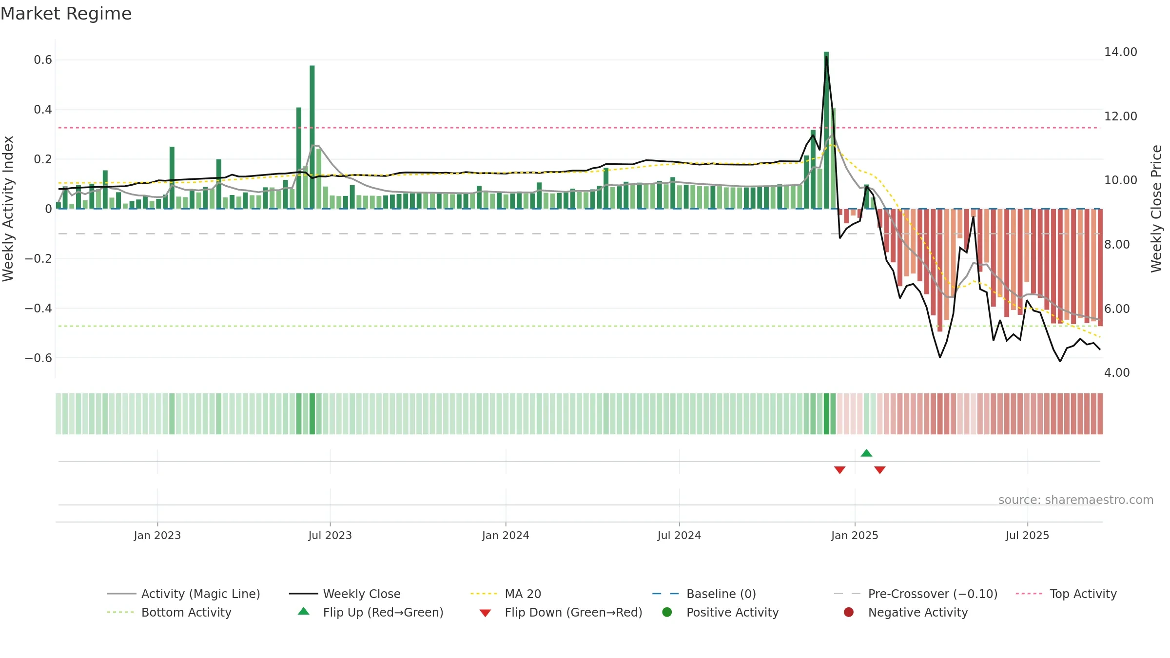Toggle Top Activity legend entry
Screen dimensions: 1170x658
coord(1066,594)
